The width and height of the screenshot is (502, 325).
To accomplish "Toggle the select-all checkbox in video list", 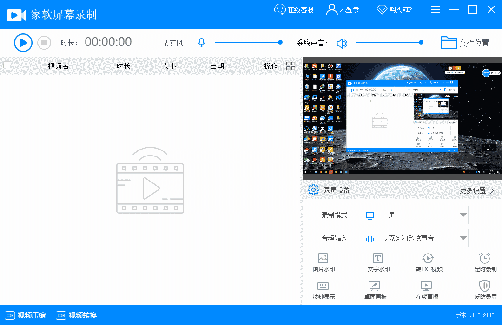I will tap(7, 65).
